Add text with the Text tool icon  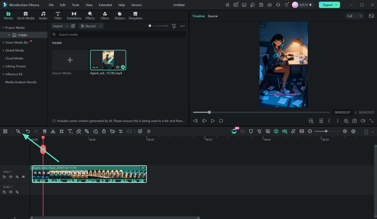tap(70, 131)
